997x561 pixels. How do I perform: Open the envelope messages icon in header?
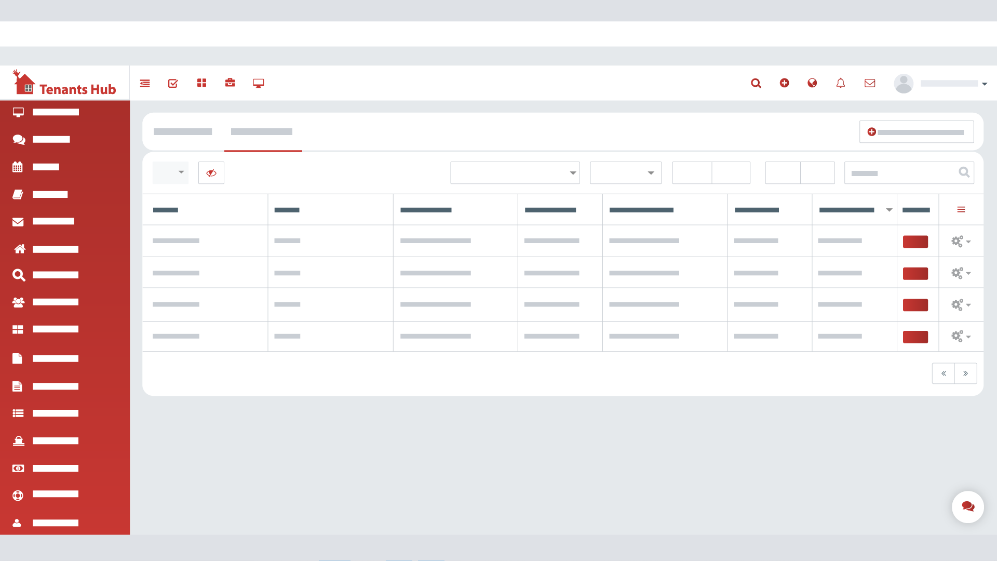[x=870, y=83]
